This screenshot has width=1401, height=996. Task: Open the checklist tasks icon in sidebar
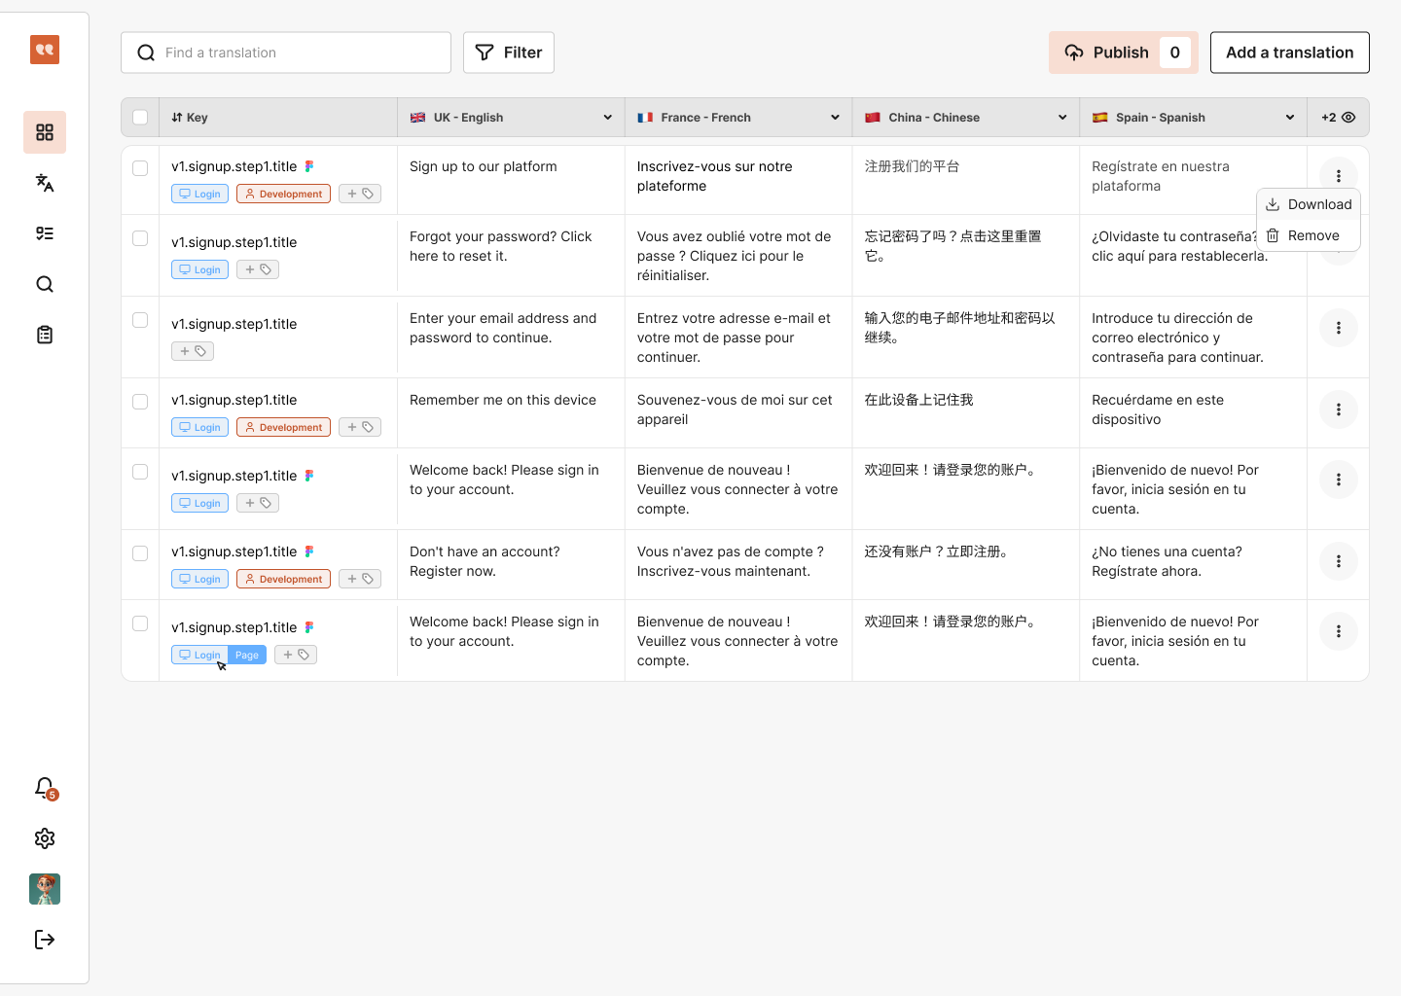tap(45, 233)
